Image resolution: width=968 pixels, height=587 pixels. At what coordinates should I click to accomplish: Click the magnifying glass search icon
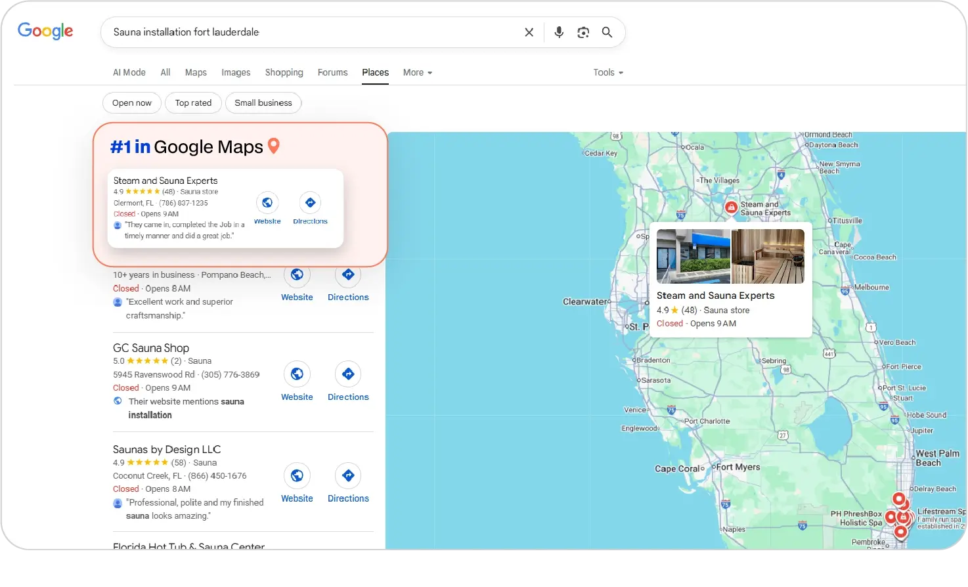tap(607, 32)
